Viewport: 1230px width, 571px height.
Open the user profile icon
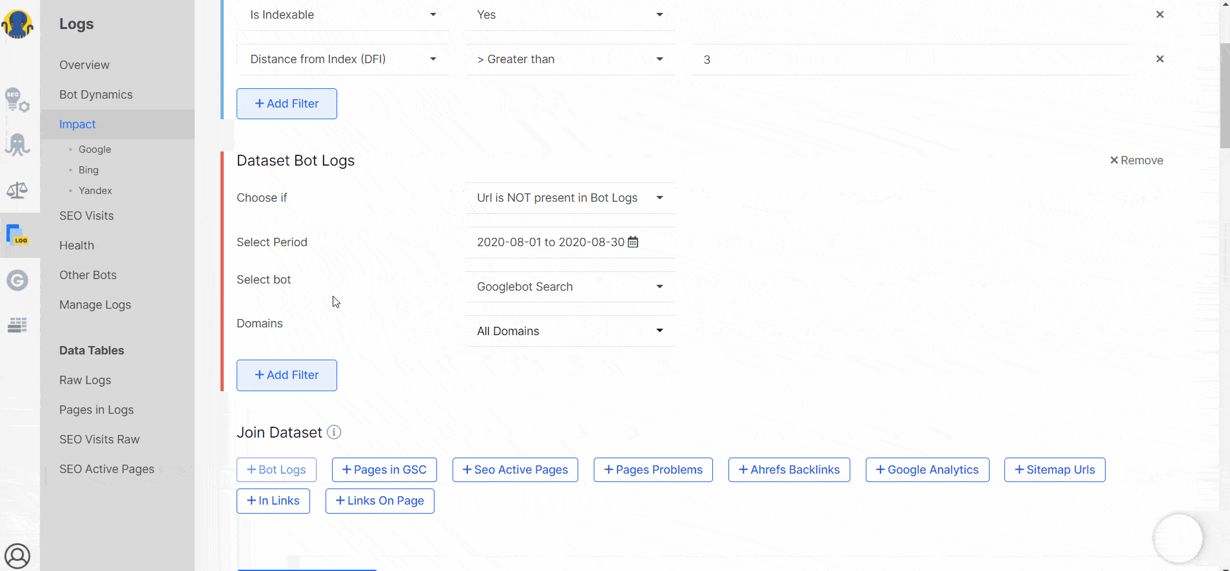click(17, 556)
